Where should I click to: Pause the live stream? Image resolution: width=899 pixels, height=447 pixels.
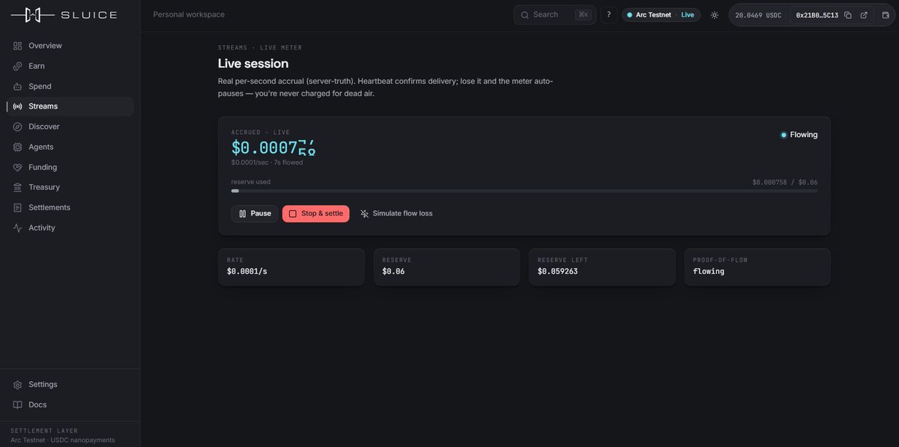click(x=255, y=213)
